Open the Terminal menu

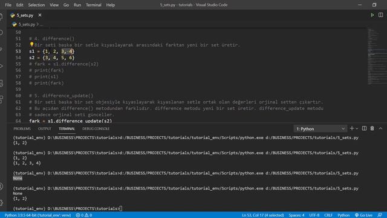pos(94,5)
